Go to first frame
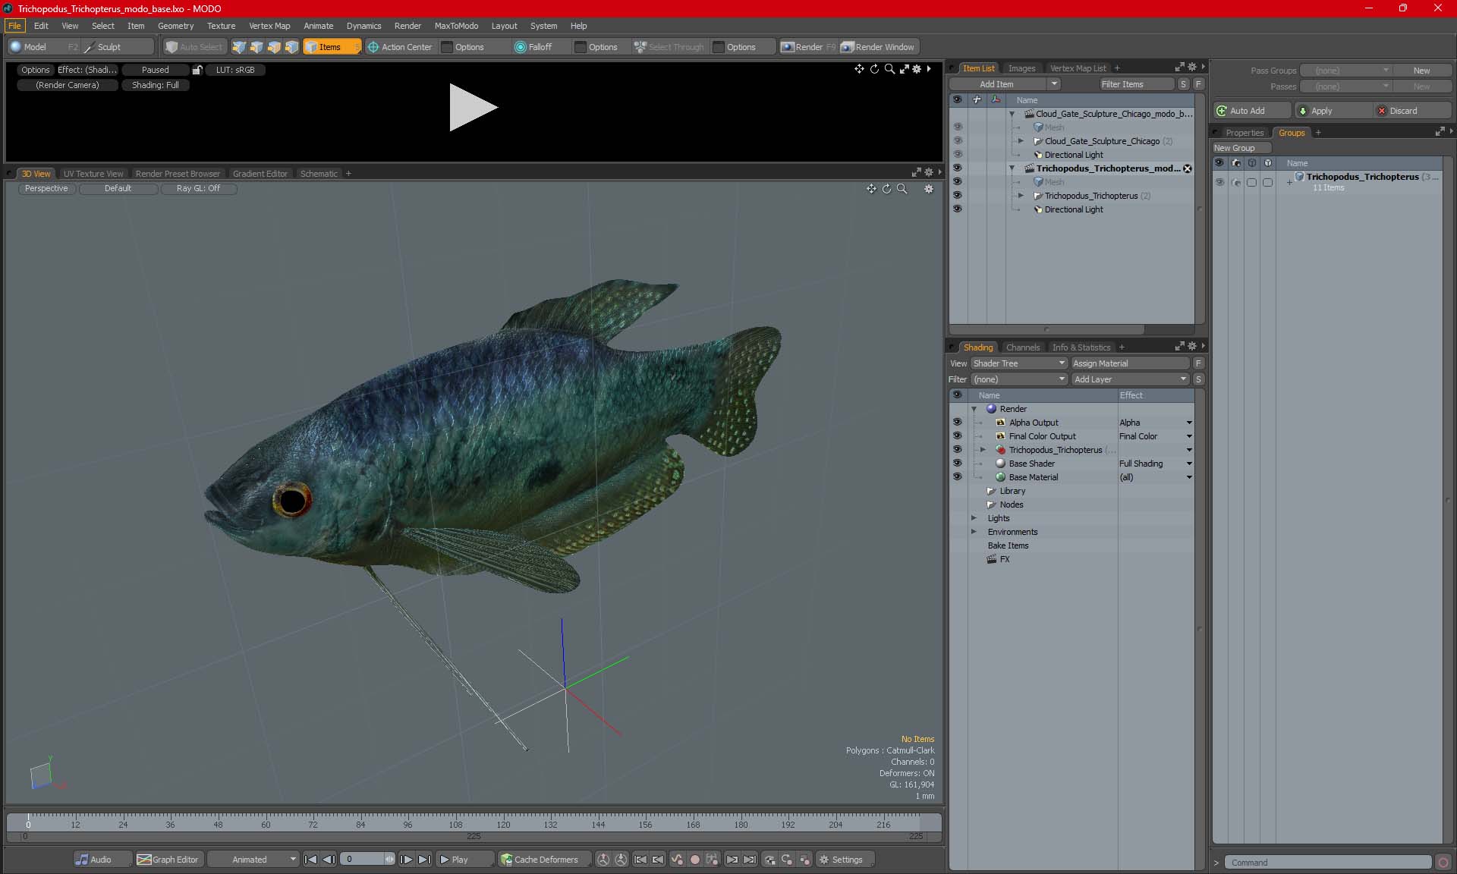The height and width of the screenshot is (874, 1457). pos(310,860)
